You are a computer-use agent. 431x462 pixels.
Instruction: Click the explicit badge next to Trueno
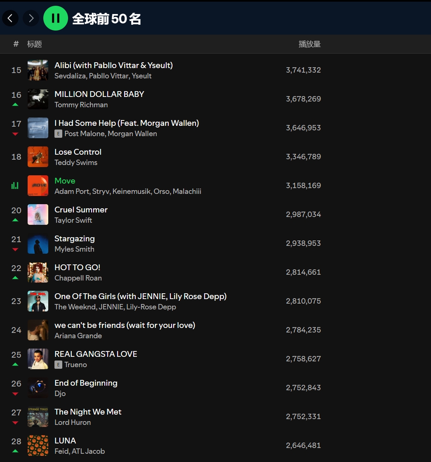(58, 365)
